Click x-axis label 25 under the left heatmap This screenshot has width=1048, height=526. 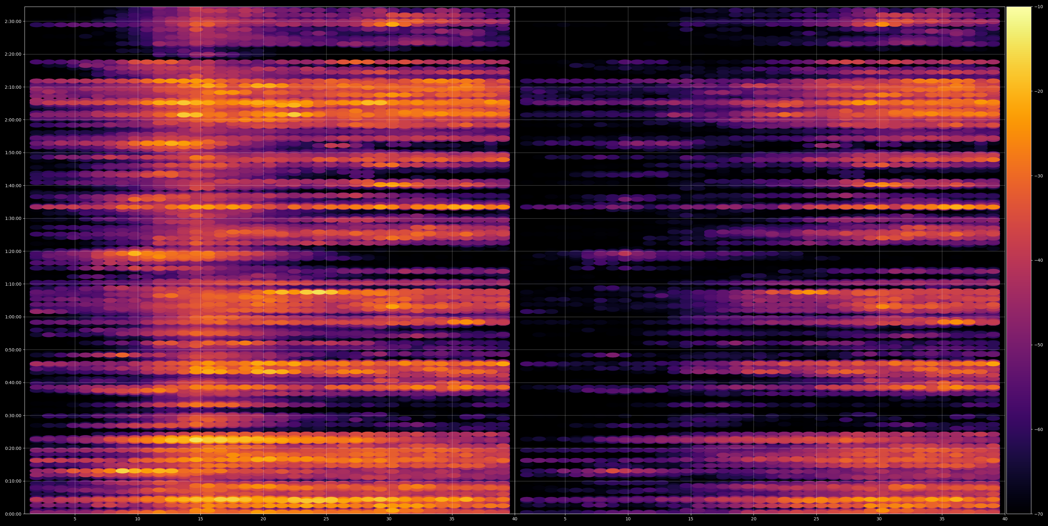pyautogui.click(x=326, y=519)
